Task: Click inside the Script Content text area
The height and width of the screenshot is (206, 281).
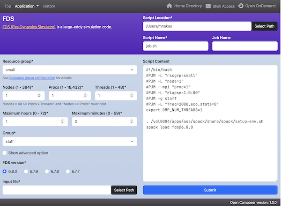Action: [210, 123]
